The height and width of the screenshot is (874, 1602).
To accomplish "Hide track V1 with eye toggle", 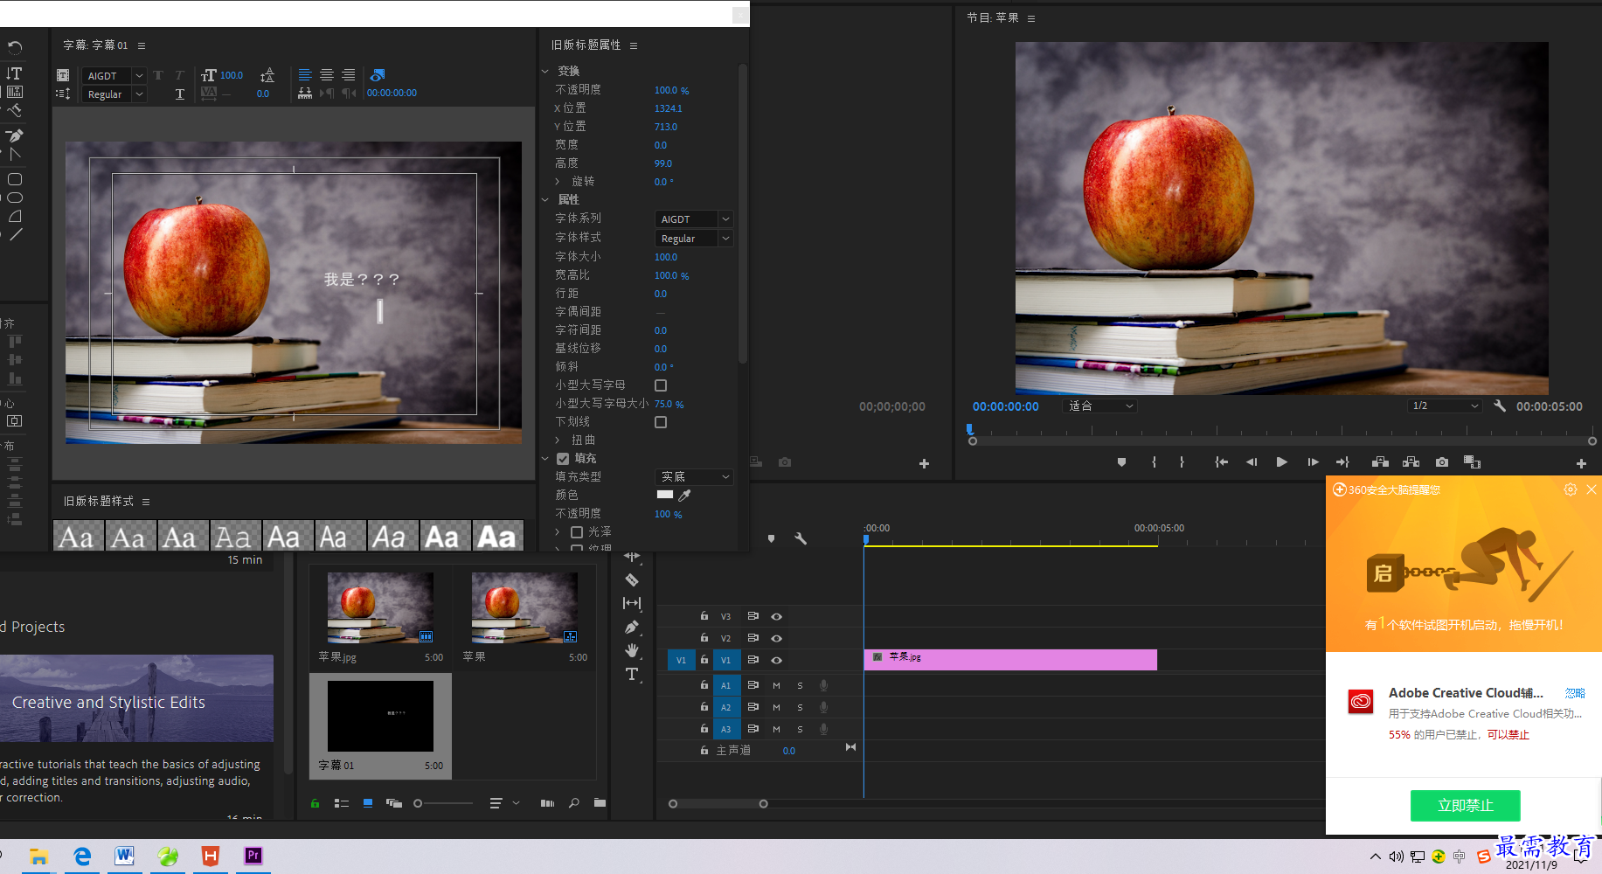I will click(776, 661).
